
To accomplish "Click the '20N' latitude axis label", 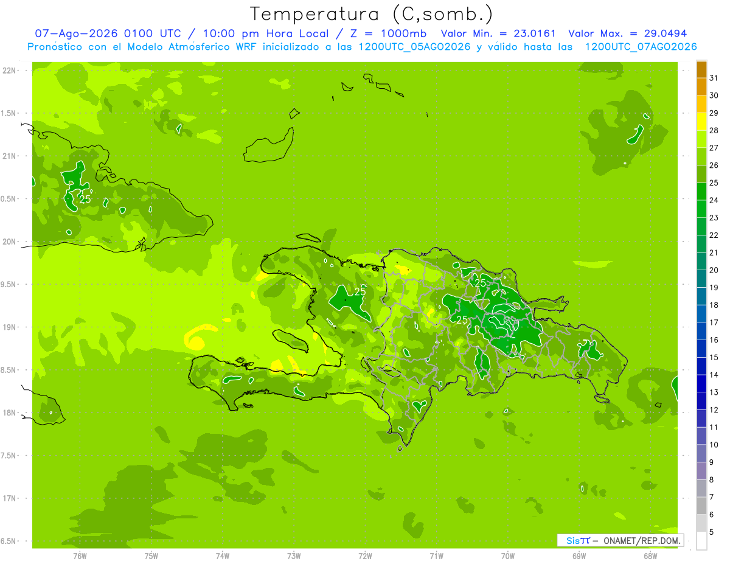I will [x=10, y=242].
